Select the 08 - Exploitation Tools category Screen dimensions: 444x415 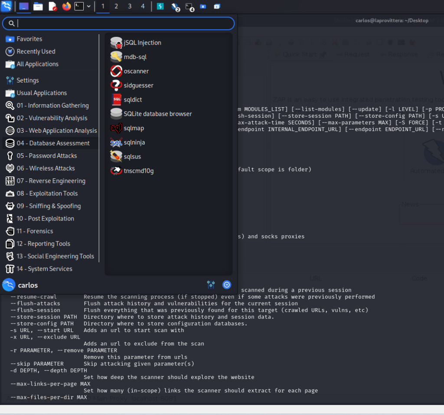[47, 194]
